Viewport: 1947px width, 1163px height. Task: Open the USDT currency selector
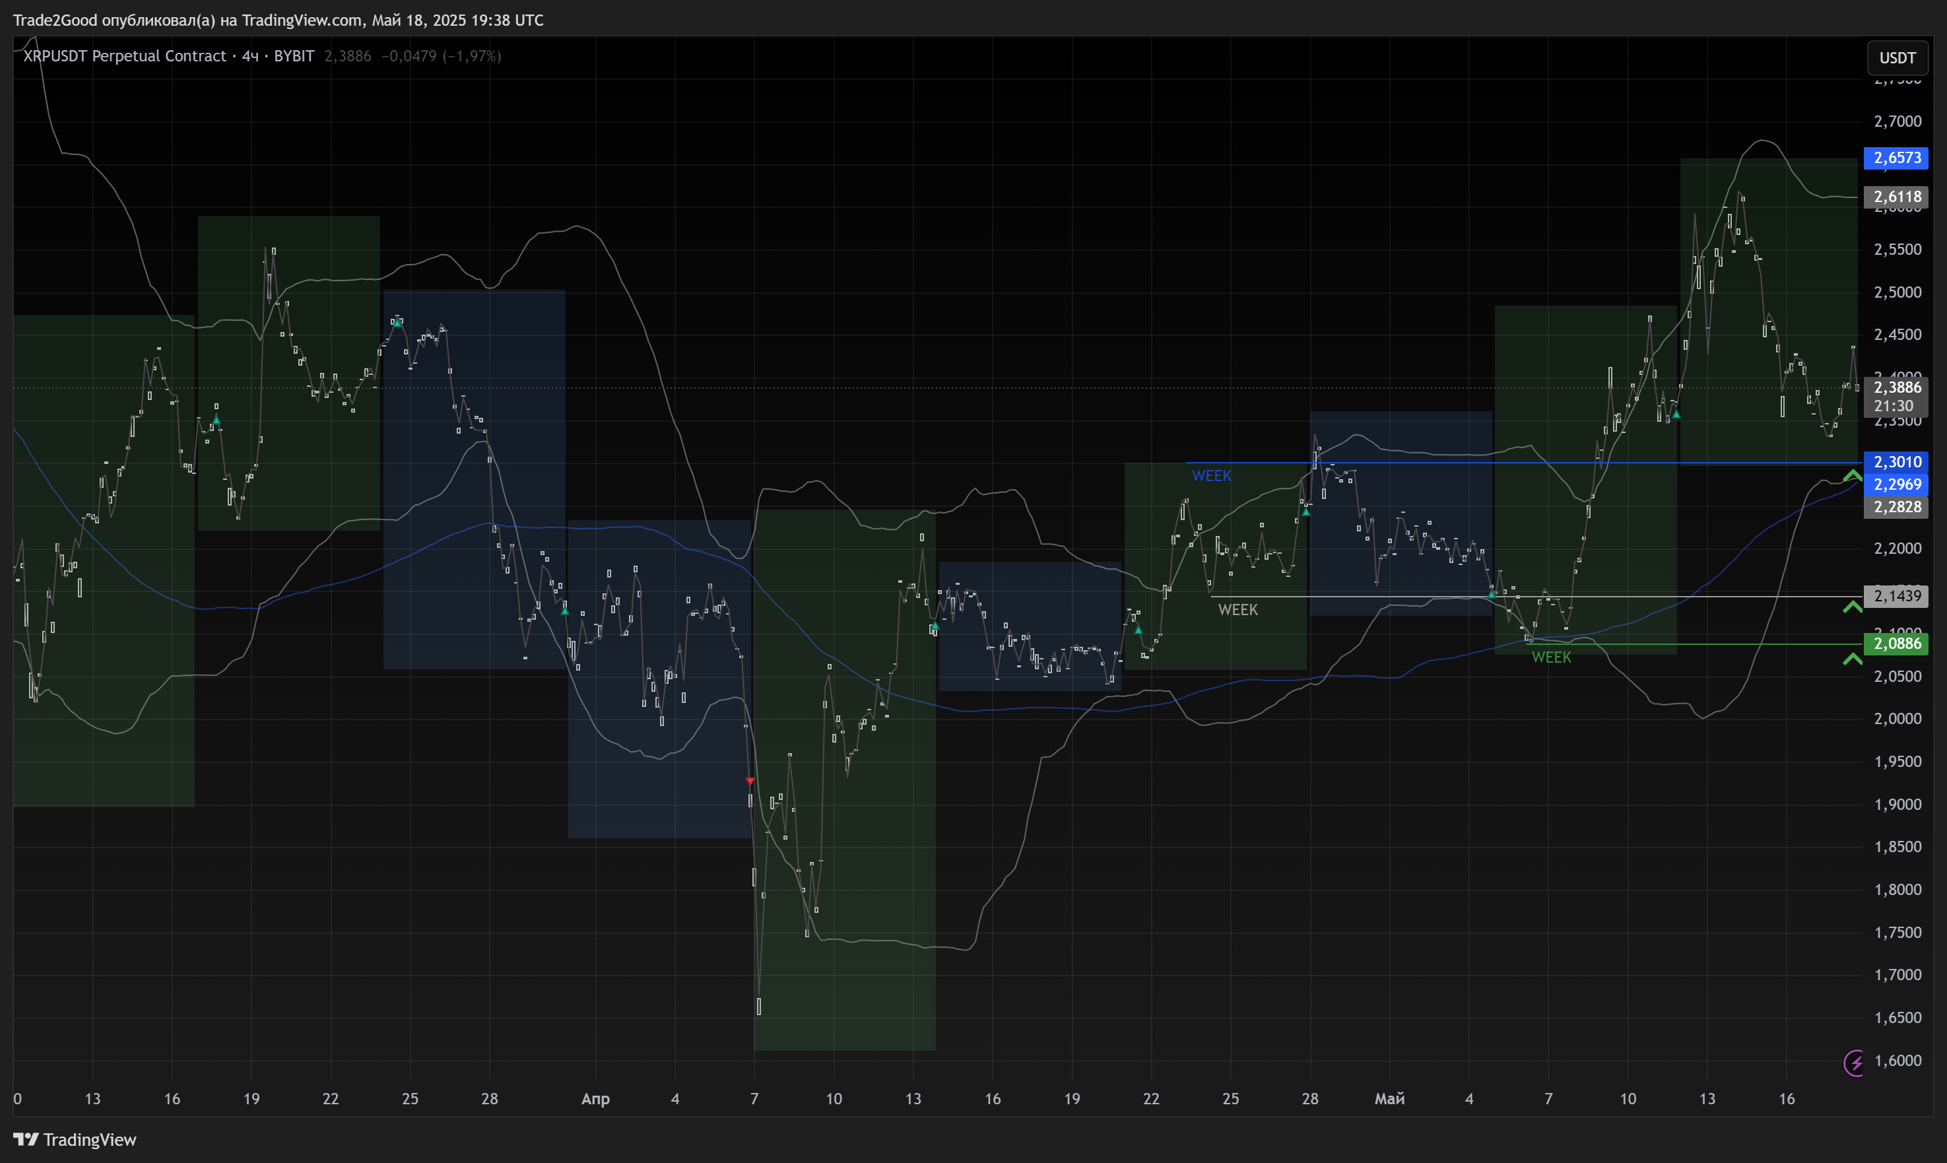1897,58
